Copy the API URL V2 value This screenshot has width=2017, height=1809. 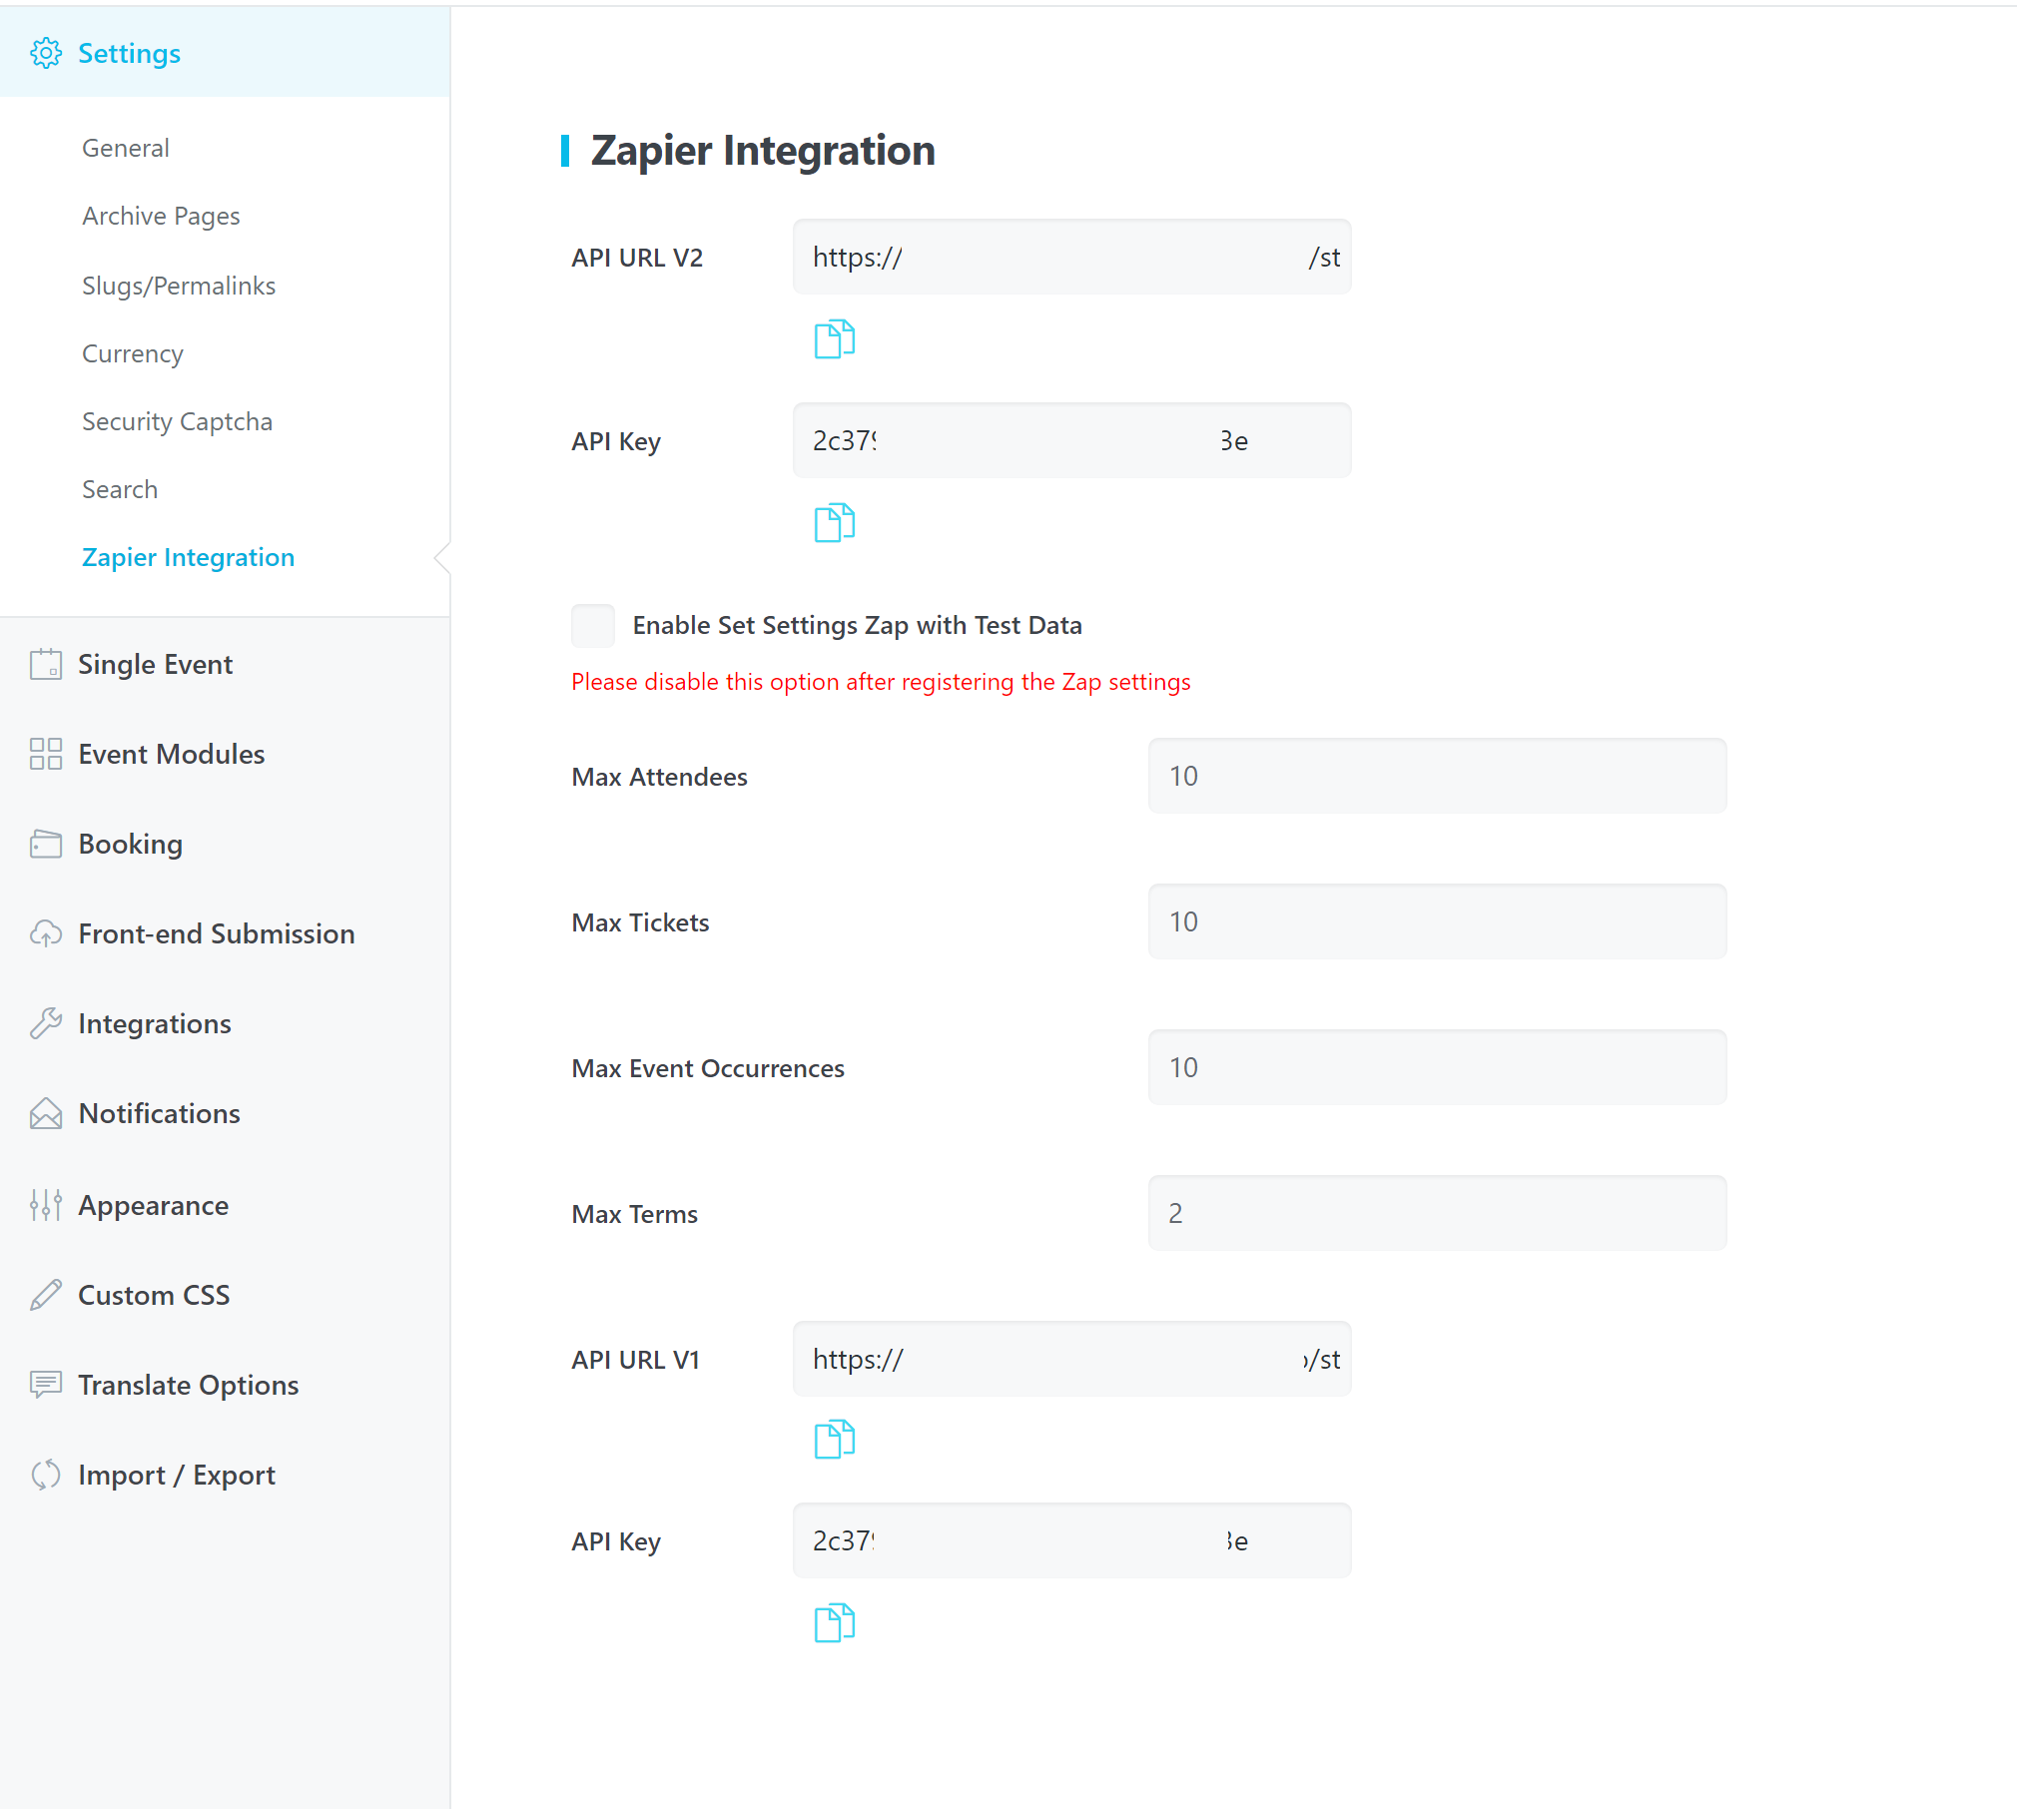[834, 339]
